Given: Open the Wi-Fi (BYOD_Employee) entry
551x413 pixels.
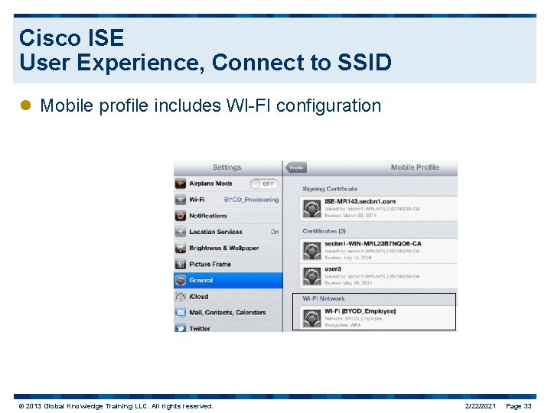Looking at the screenshot, I should coord(379,318).
